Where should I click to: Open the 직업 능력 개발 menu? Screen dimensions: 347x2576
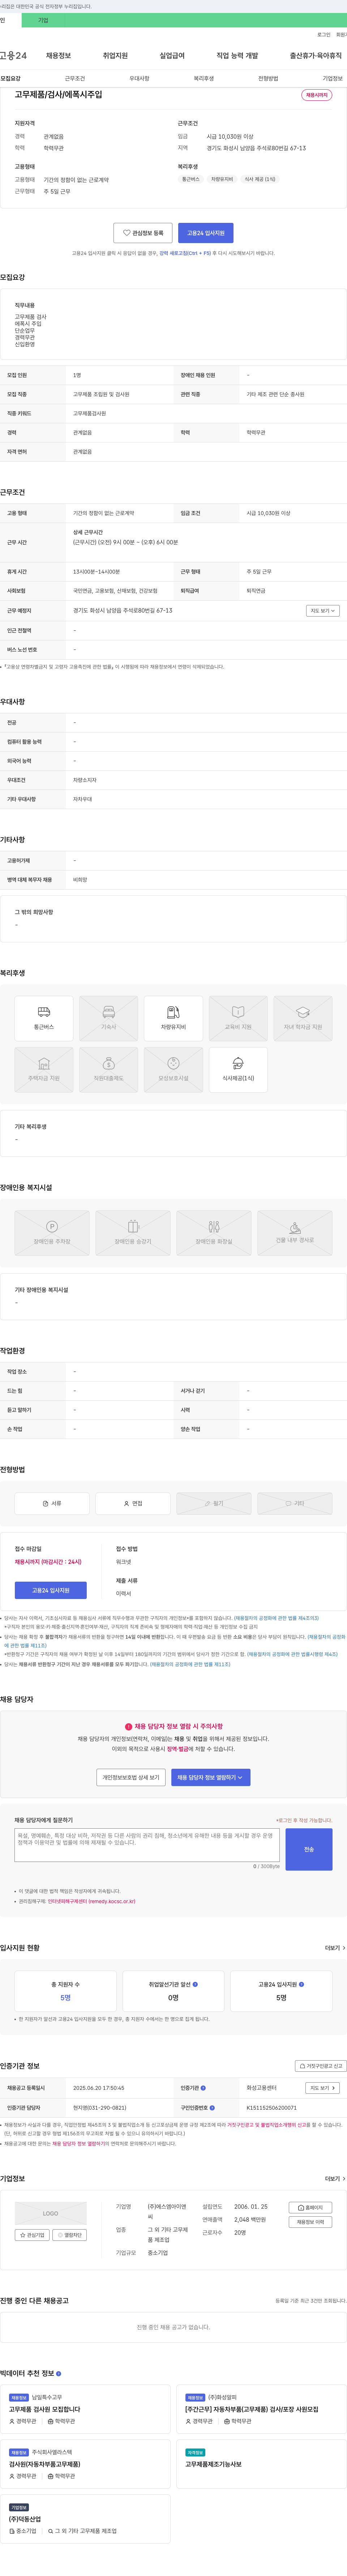[x=237, y=56]
